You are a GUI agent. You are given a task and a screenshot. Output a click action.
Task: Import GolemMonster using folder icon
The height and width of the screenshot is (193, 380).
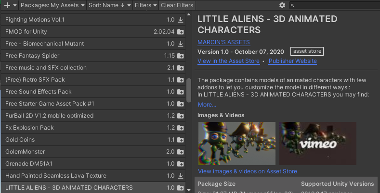[x=180, y=152]
